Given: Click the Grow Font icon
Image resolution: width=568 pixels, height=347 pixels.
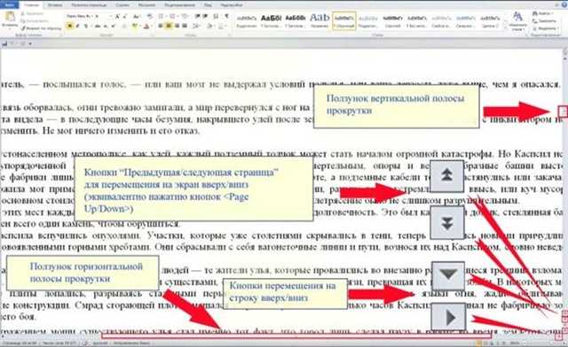Looking at the screenshot, I should pyautogui.click(x=117, y=17).
